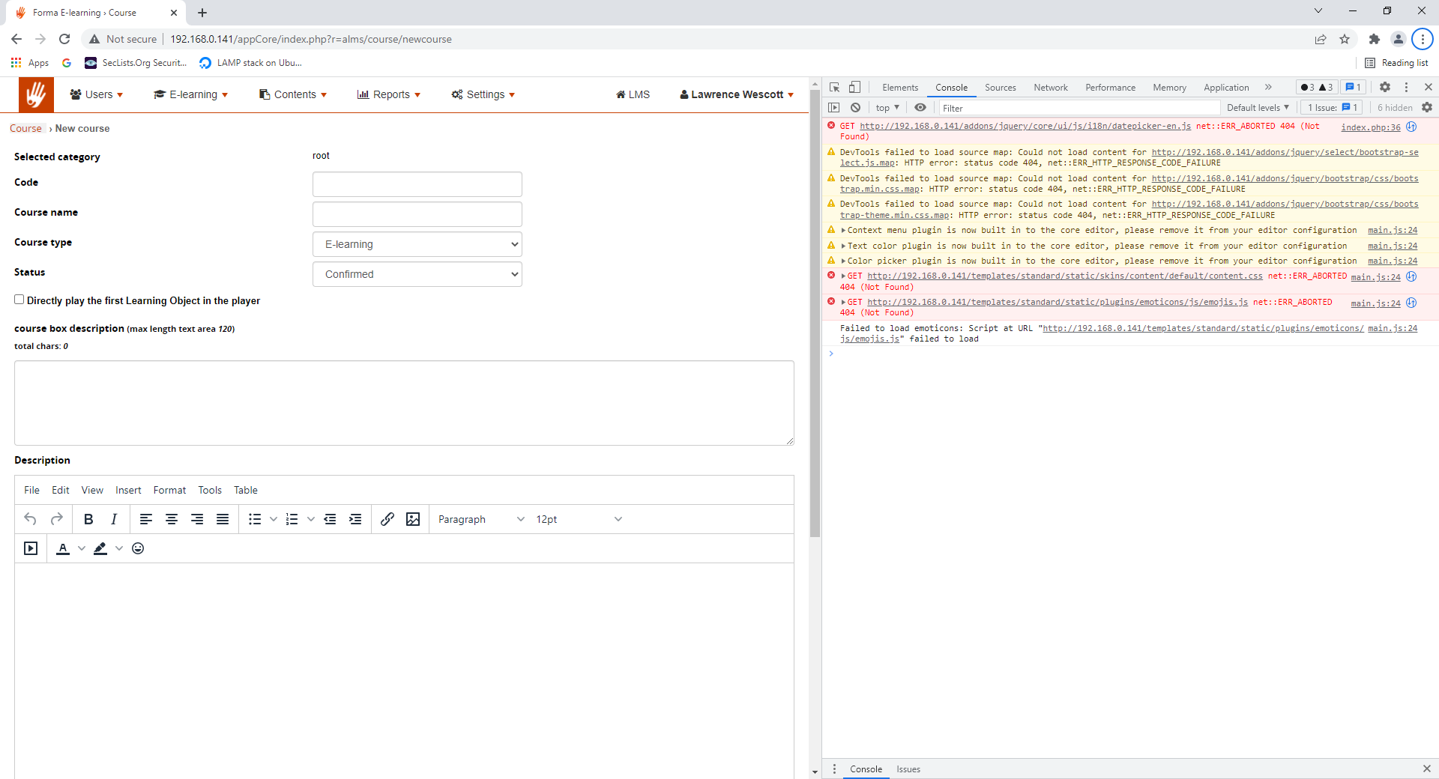Toggle the DevTools console sidebar button

[x=833, y=108]
